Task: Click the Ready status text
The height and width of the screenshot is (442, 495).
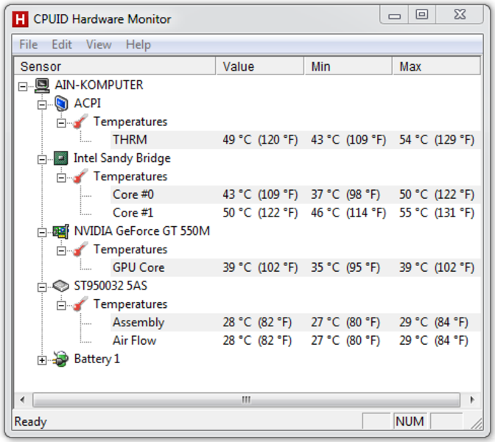Action: (x=31, y=421)
